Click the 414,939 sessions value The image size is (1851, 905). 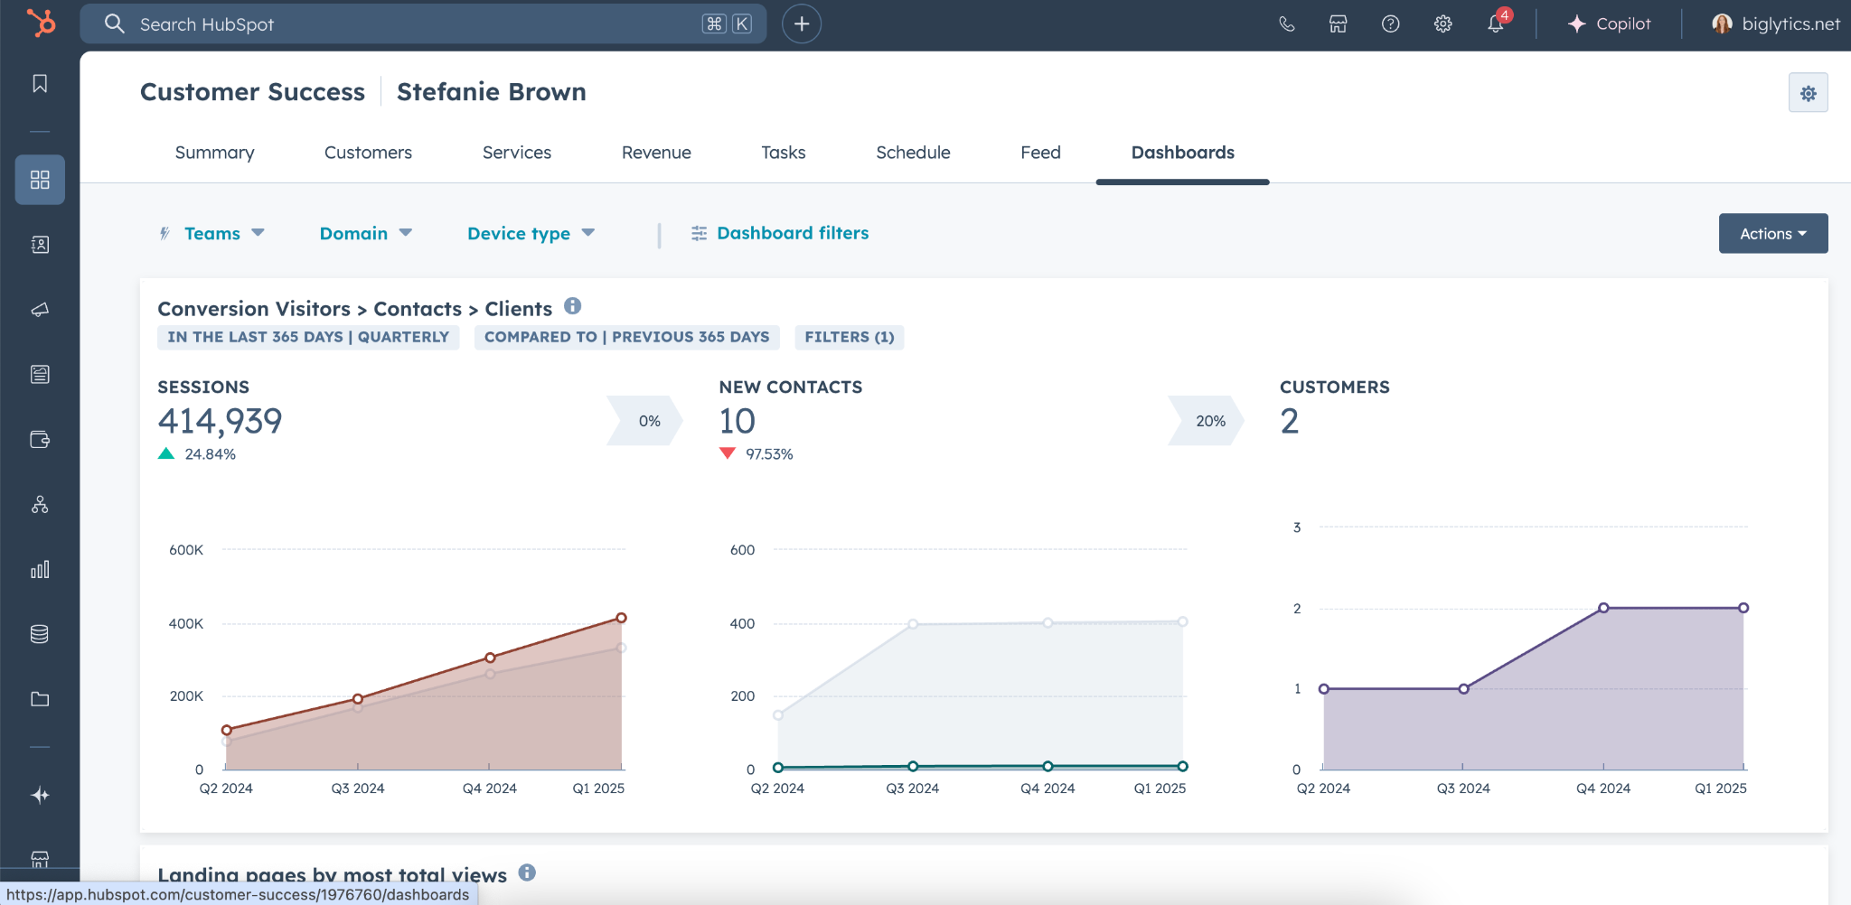(x=220, y=421)
